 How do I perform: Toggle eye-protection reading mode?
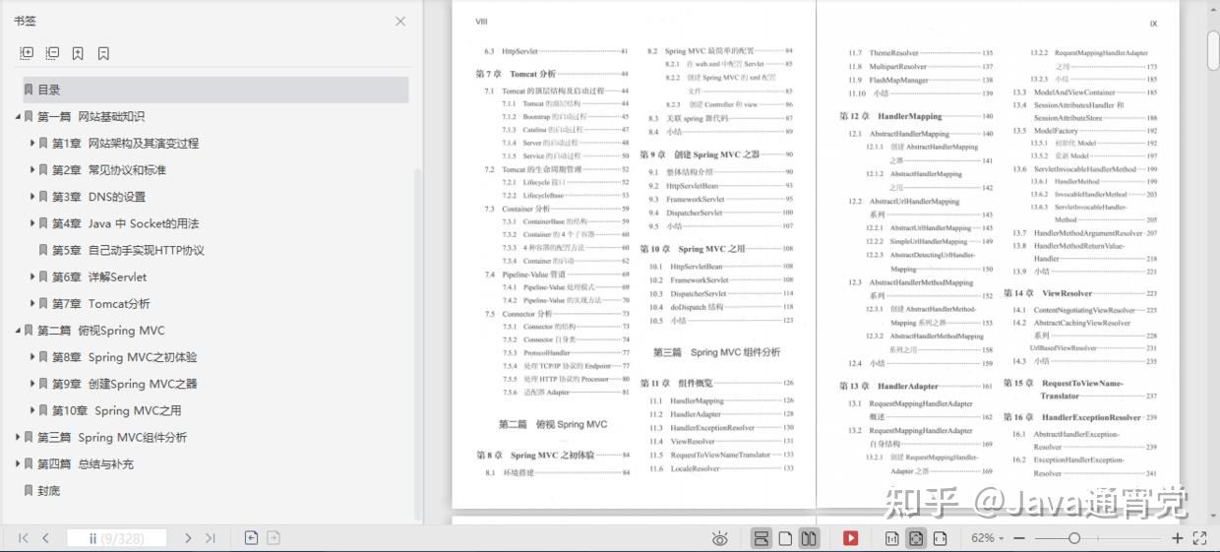click(x=720, y=538)
